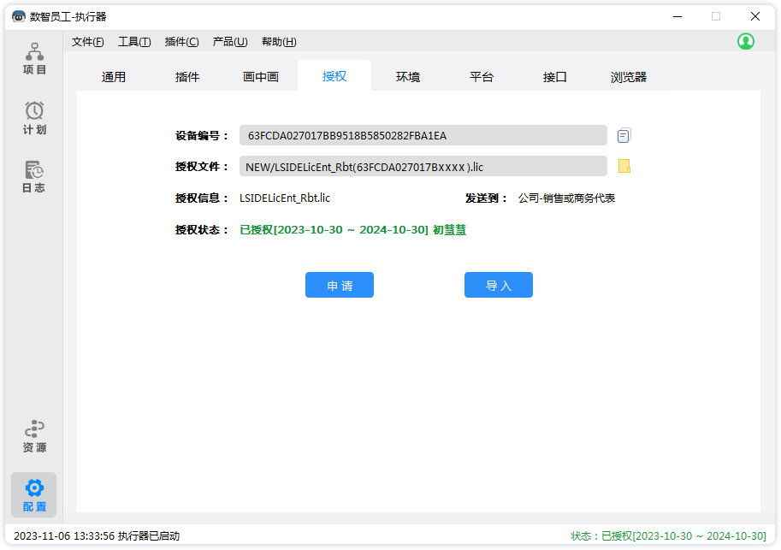Switch to the 浏览器 tab

tap(629, 77)
